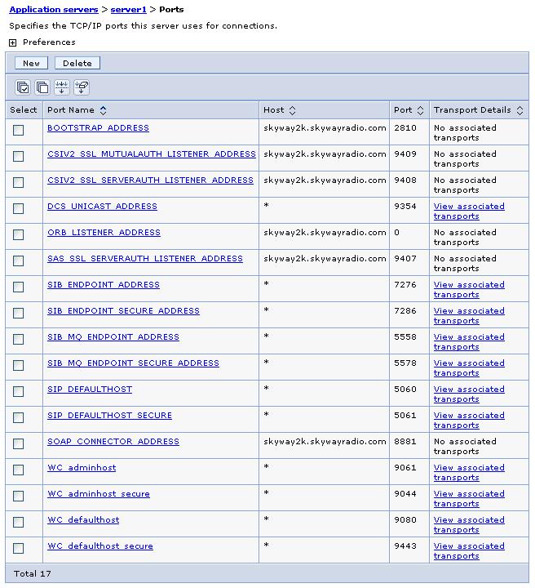Select the SIP_DEFAULTHOST_SECURE checkbox

point(18,418)
